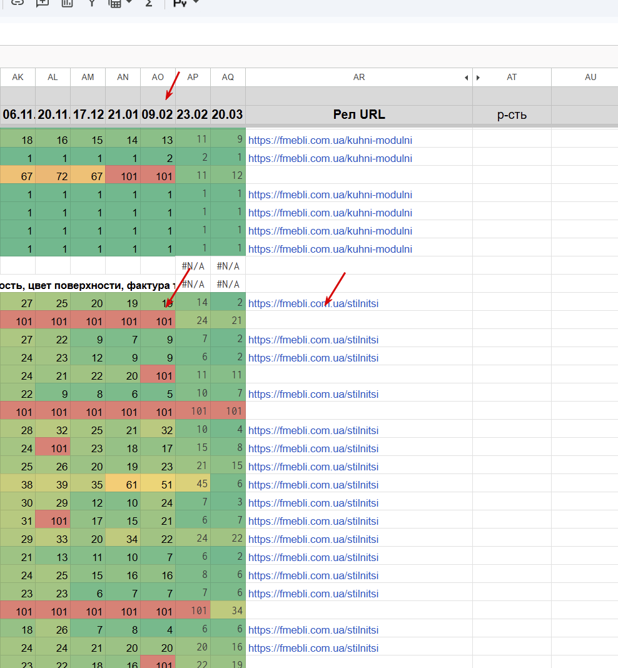
Task: Click the cell containing 33
Action: point(53,538)
